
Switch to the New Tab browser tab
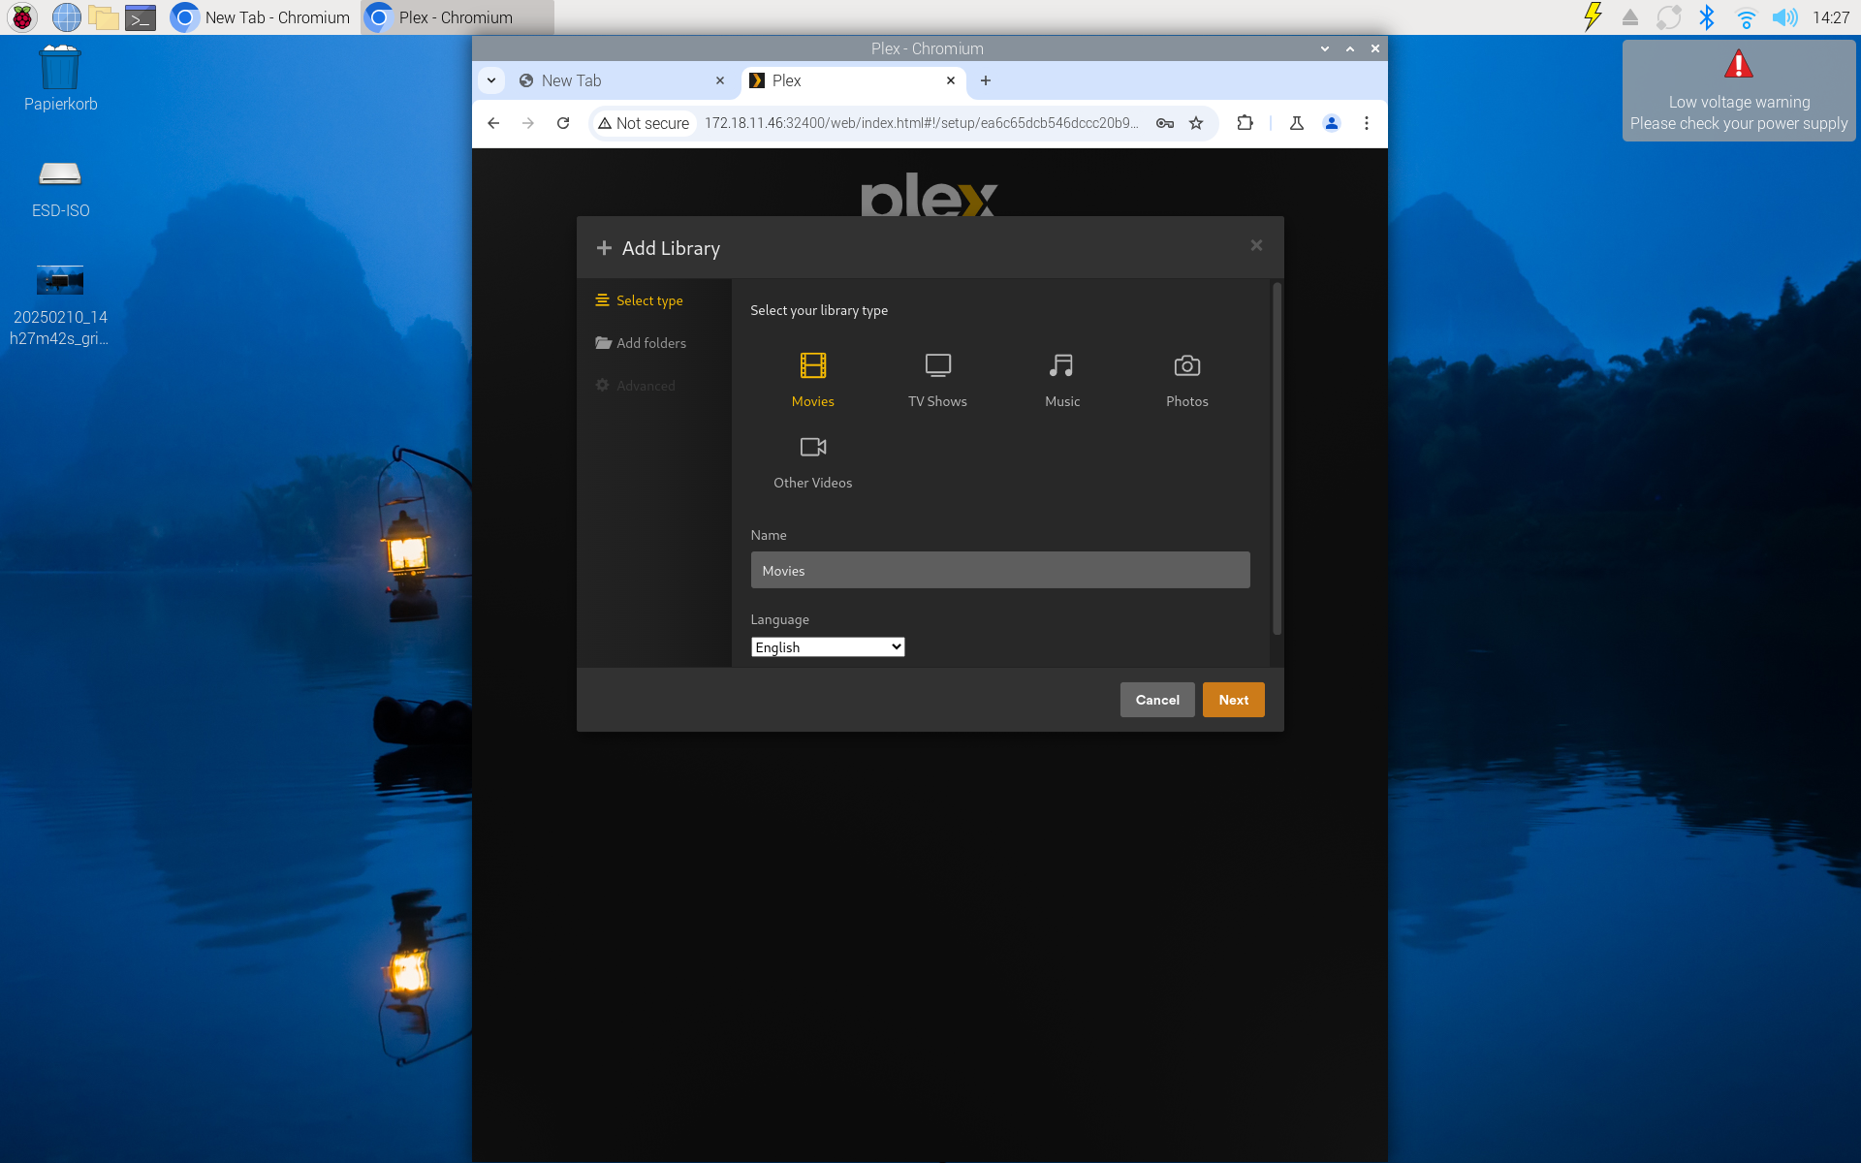click(620, 80)
